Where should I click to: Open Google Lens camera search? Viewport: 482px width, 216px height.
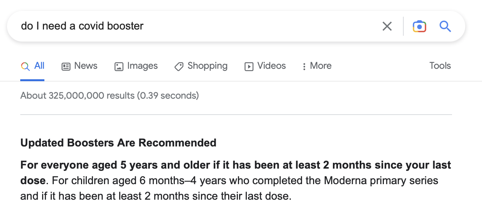tap(419, 26)
